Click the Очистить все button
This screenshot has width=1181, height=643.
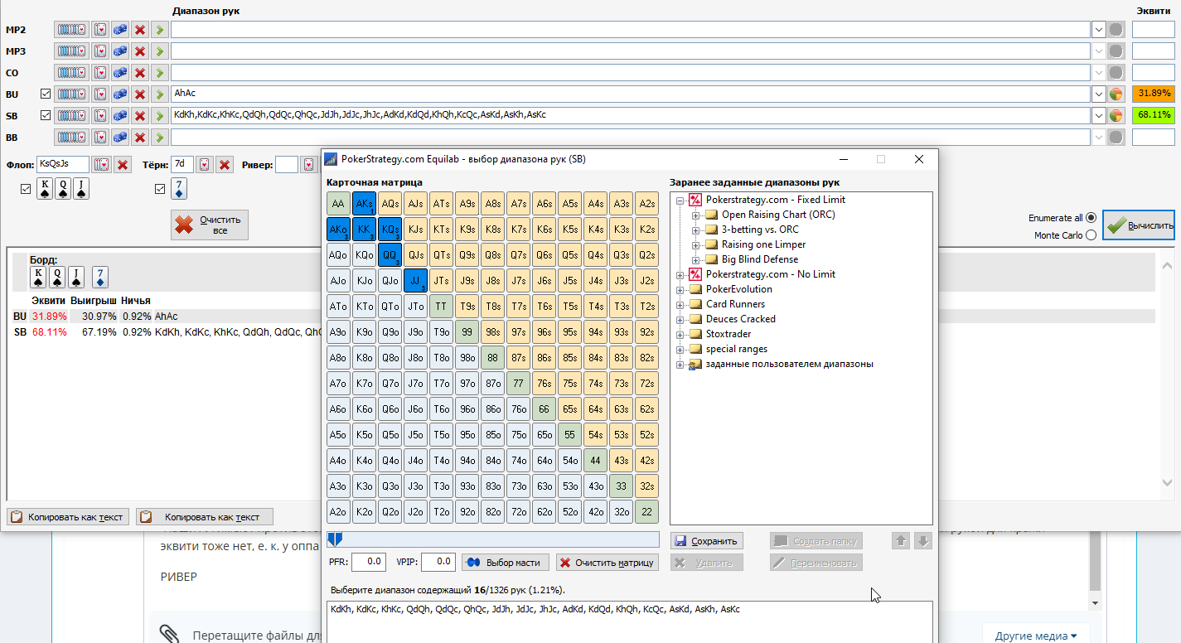210,225
